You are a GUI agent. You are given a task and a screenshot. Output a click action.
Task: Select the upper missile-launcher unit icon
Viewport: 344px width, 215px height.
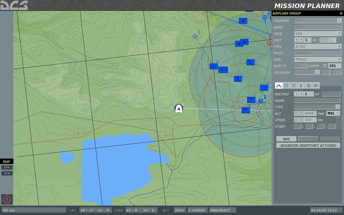pos(250,62)
